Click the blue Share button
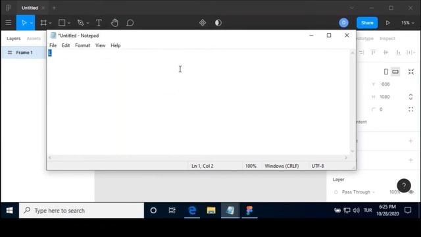The height and width of the screenshot is (237, 421). click(367, 23)
